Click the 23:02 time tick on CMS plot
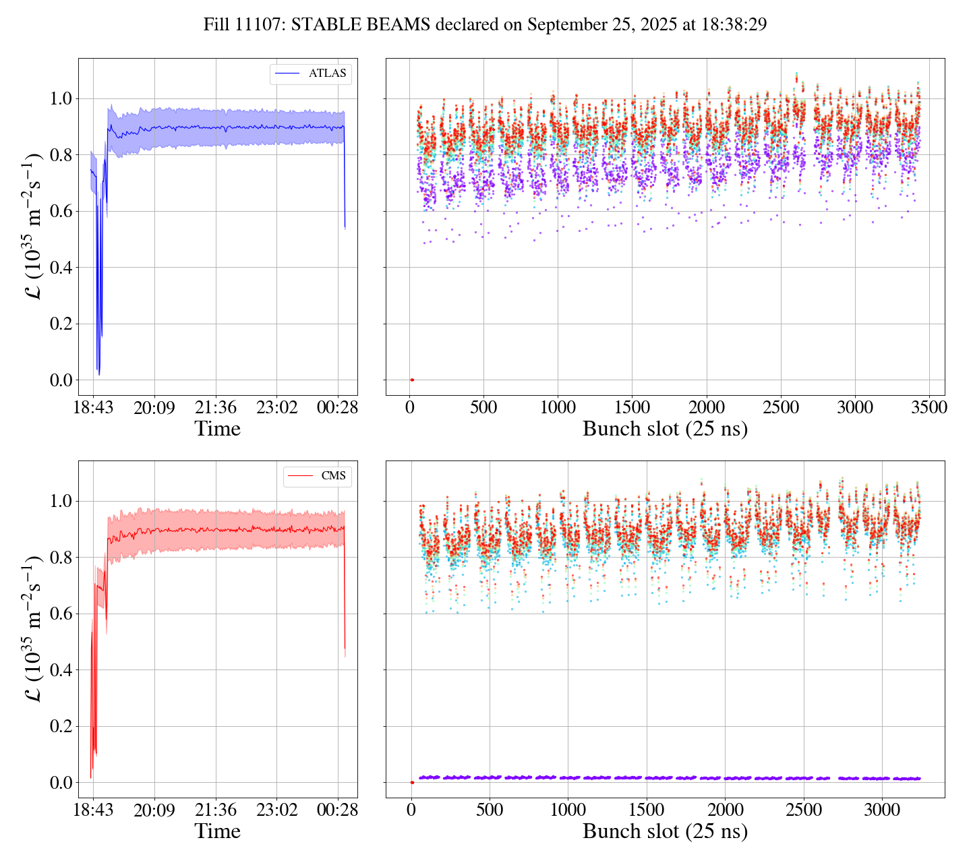The width and height of the screenshot is (971, 863). (277, 810)
